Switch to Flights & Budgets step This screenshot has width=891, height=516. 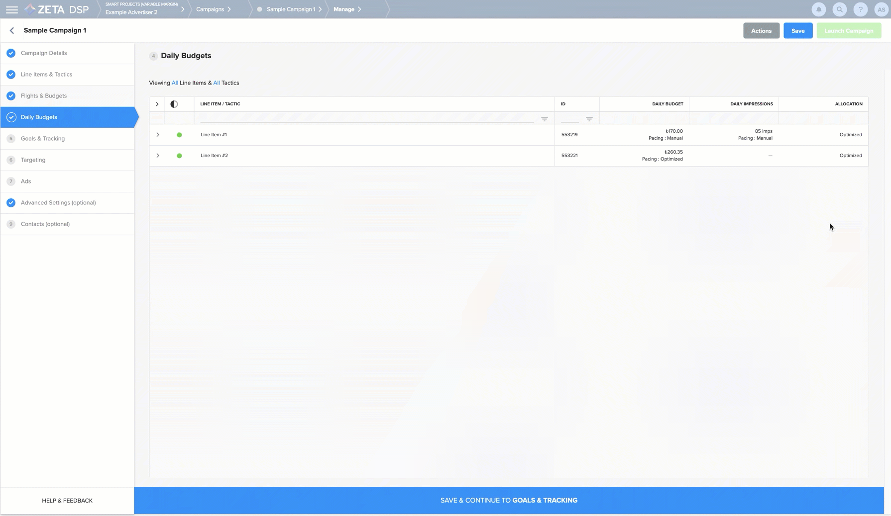pos(44,96)
